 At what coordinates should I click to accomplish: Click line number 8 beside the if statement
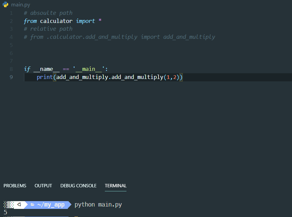tap(11, 69)
